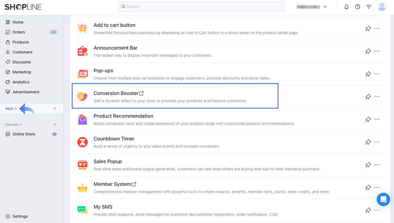
Task: Click the help question mark icon
Action: pos(357,6)
